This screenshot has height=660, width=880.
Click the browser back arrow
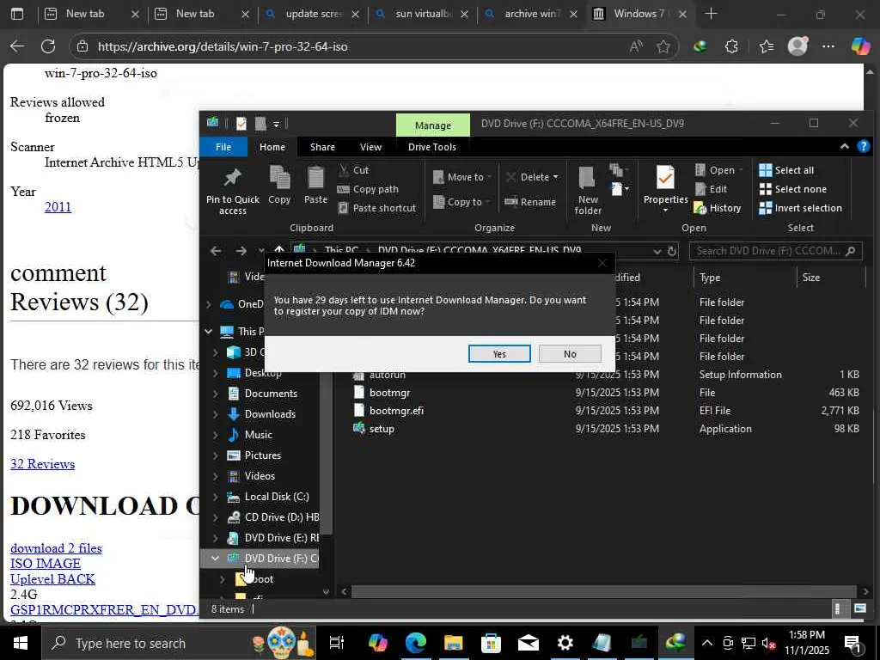pos(17,46)
